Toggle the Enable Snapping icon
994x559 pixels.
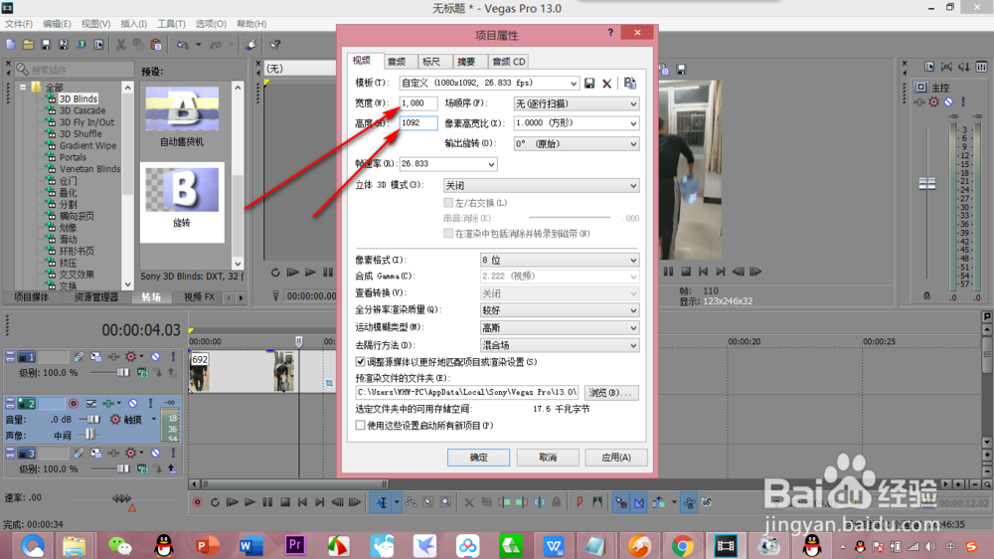coord(621,502)
